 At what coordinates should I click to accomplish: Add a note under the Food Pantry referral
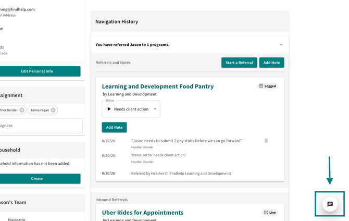(x=114, y=127)
